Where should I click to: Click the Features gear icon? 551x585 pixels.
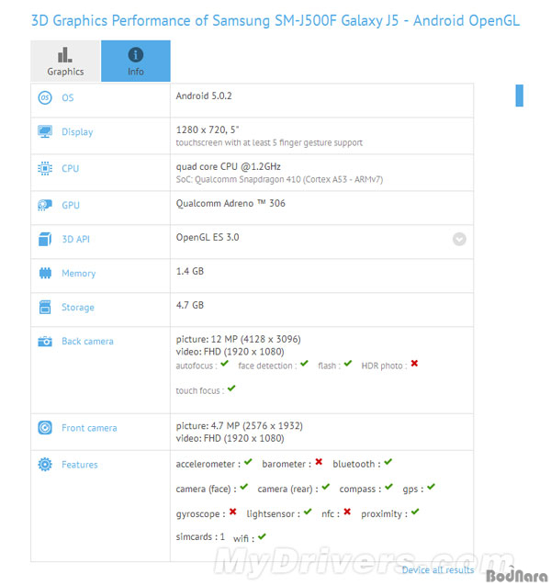click(x=45, y=465)
